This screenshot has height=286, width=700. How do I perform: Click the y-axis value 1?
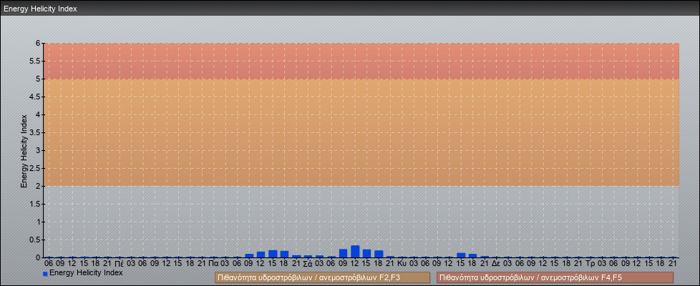point(39,222)
